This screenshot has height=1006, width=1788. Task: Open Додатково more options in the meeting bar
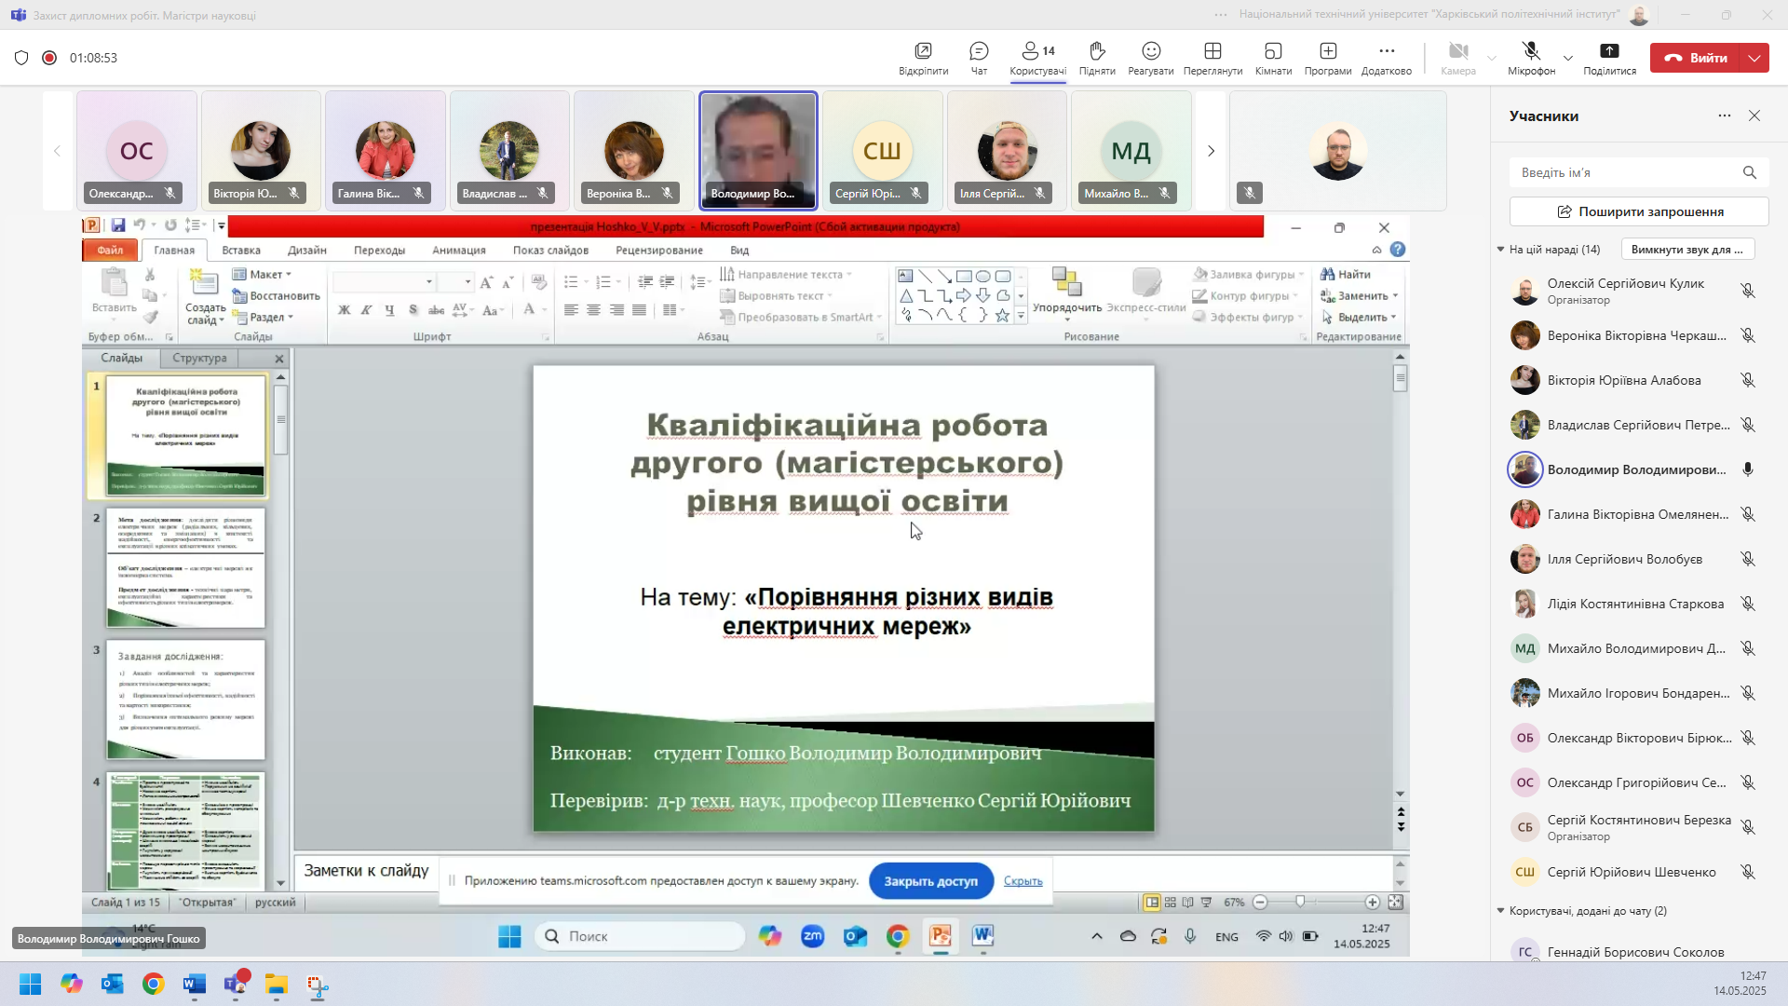1387,58
